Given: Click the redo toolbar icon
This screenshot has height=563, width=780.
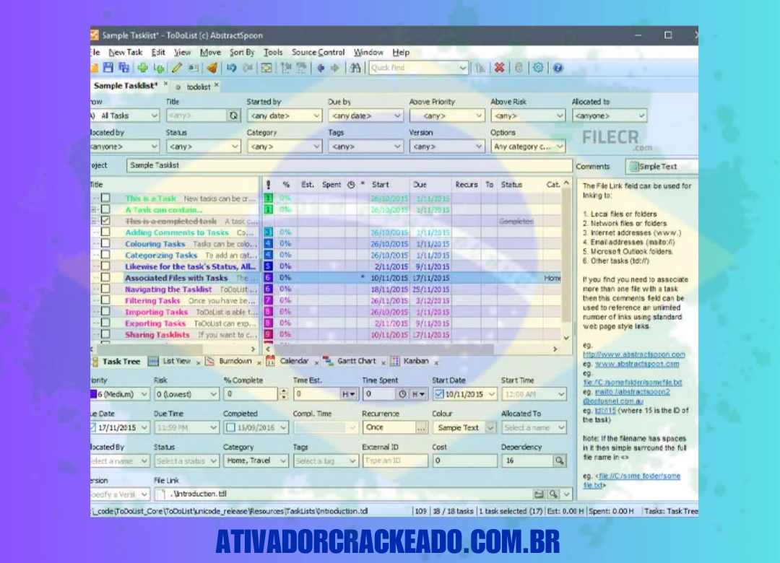Looking at the screenshot, I should 248,68.
